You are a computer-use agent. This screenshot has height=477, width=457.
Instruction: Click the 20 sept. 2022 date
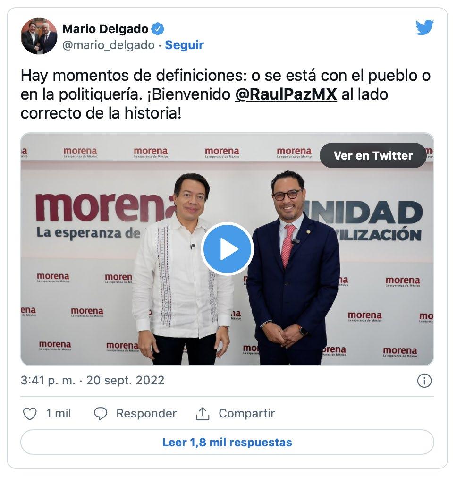pos(125,380)
